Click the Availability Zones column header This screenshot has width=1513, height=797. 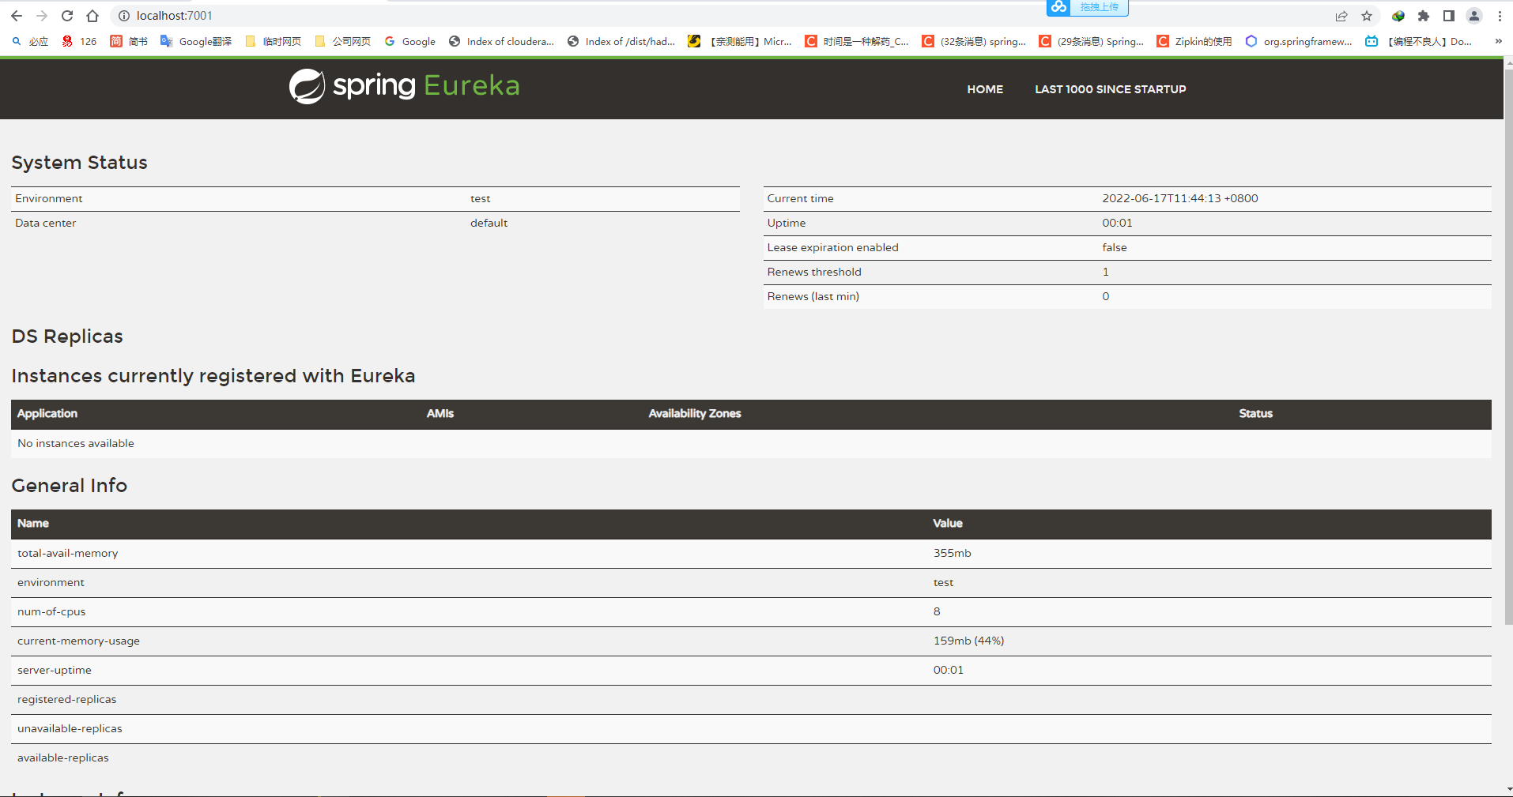[695, 413]
